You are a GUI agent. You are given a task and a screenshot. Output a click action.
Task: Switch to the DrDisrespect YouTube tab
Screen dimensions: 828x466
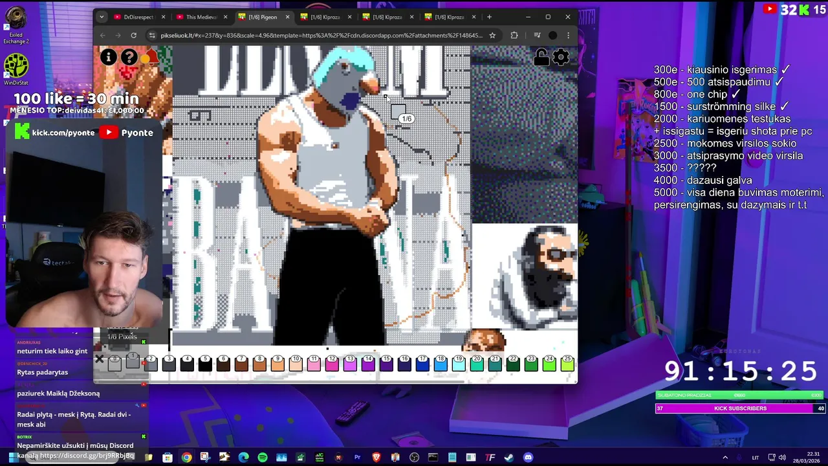138,17
